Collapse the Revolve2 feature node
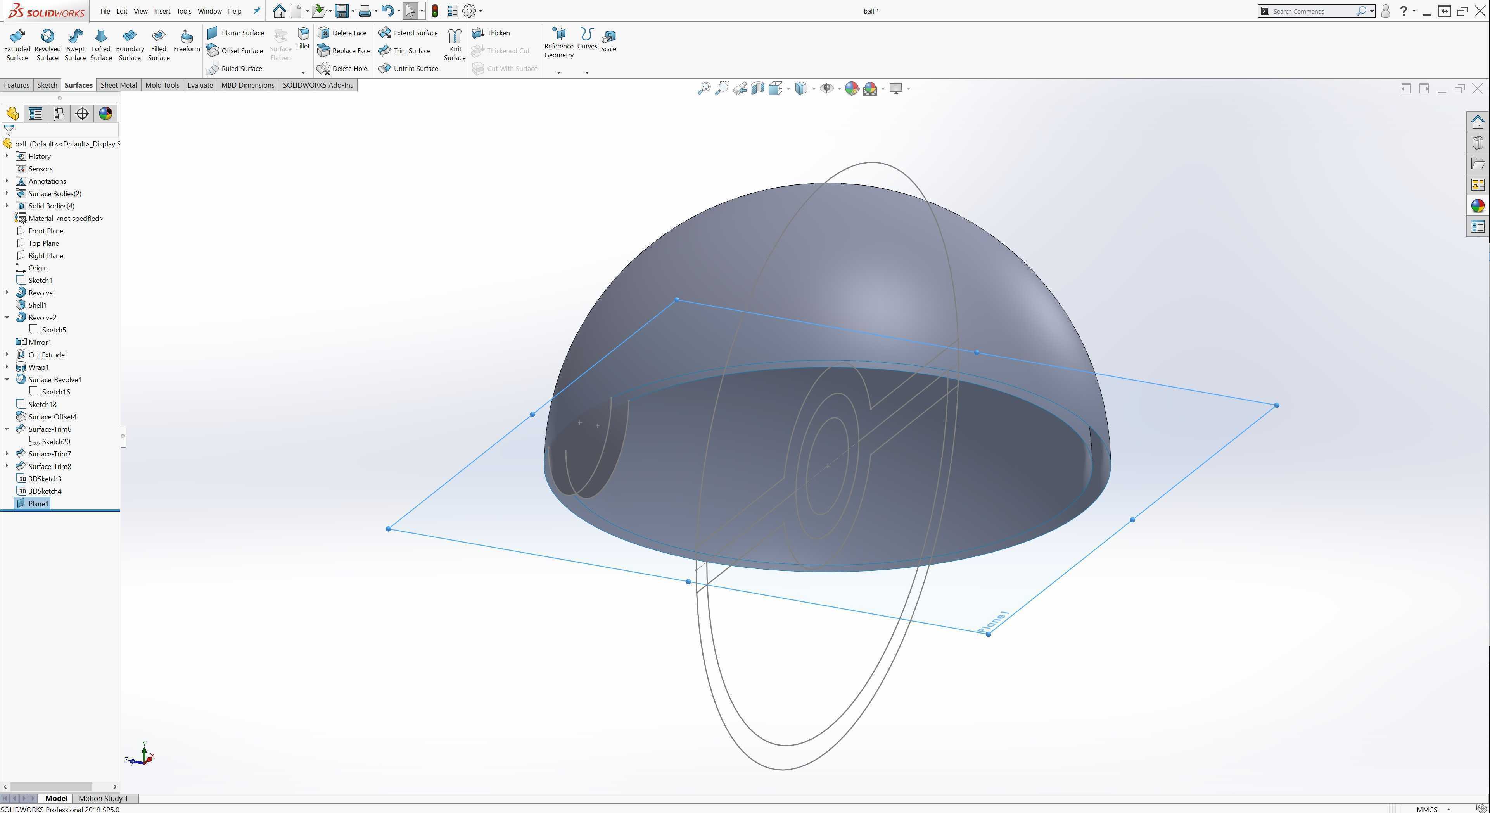This screenshot has height=813, width=1490. 7,318
